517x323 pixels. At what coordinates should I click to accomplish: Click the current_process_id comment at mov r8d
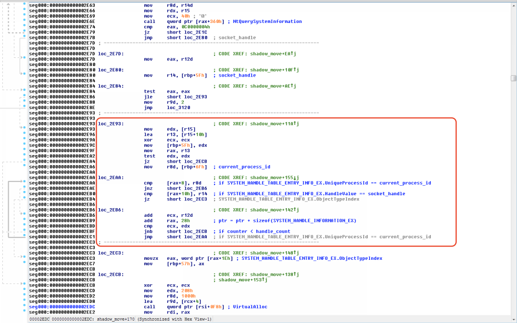pos(244,167)
